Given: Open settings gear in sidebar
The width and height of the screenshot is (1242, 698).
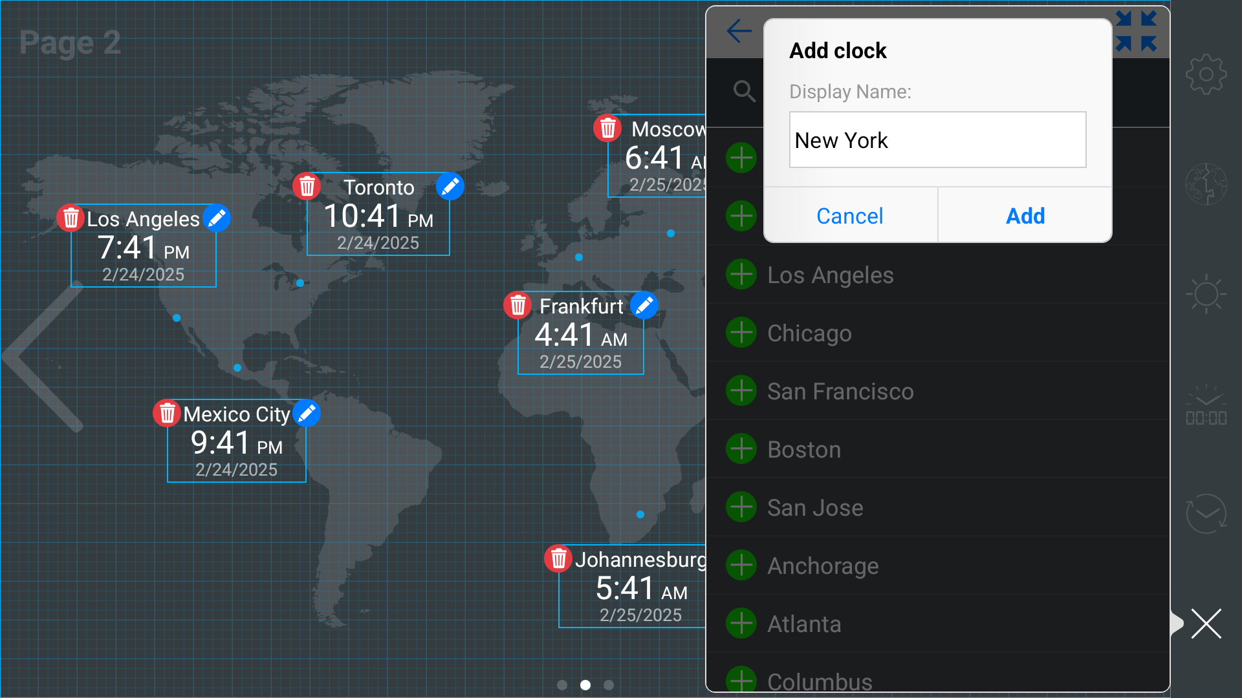Looking at the screenshot, I should [1206, 74].
